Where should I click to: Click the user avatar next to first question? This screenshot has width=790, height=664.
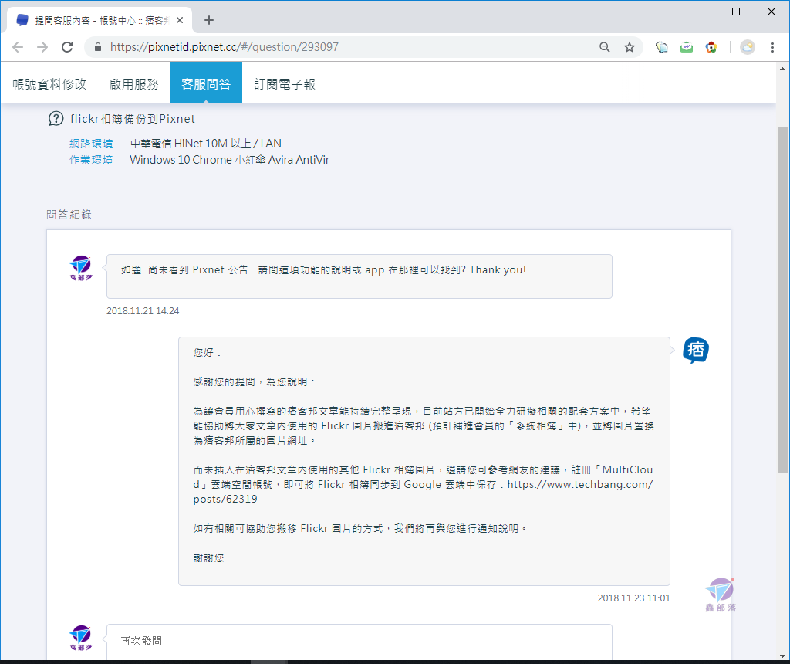[80, 268]
